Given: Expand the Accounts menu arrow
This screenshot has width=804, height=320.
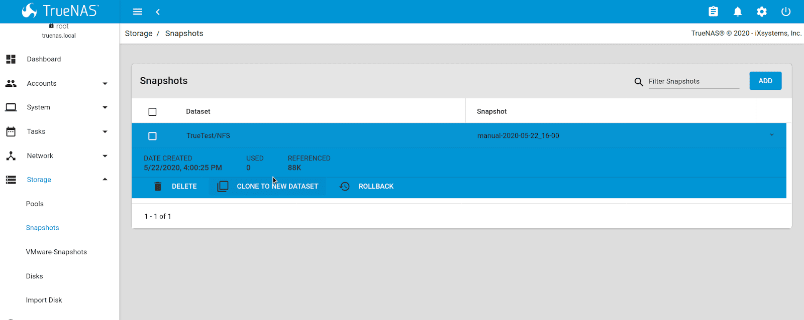Looking at the screenshot, I should tap(105, 84).
